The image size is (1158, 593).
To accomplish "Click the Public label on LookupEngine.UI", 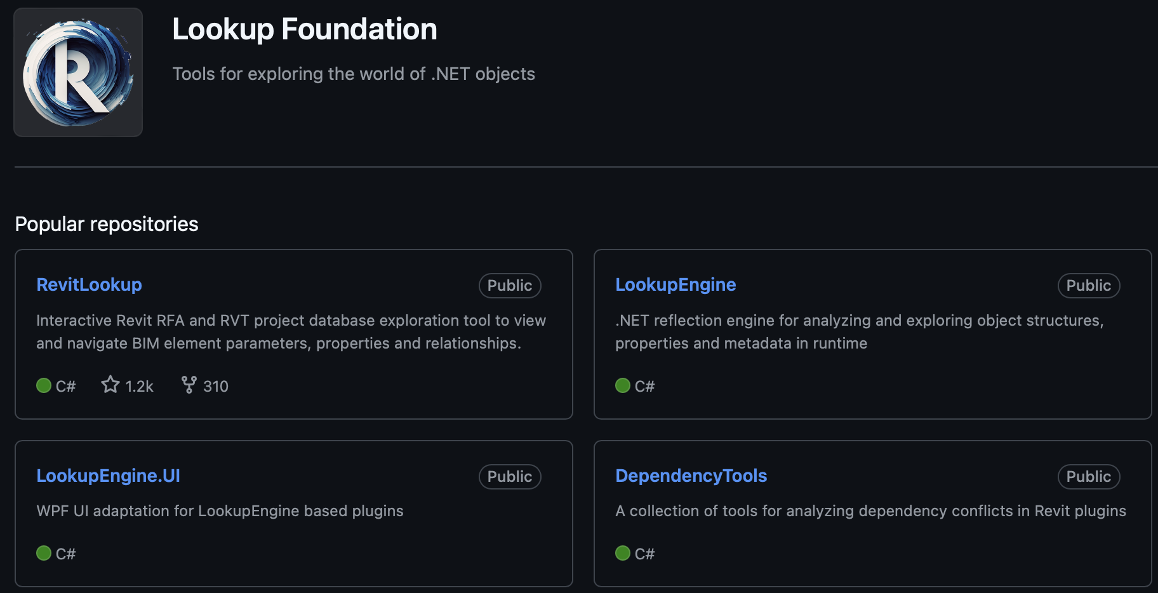I will (x=509, y=476).
